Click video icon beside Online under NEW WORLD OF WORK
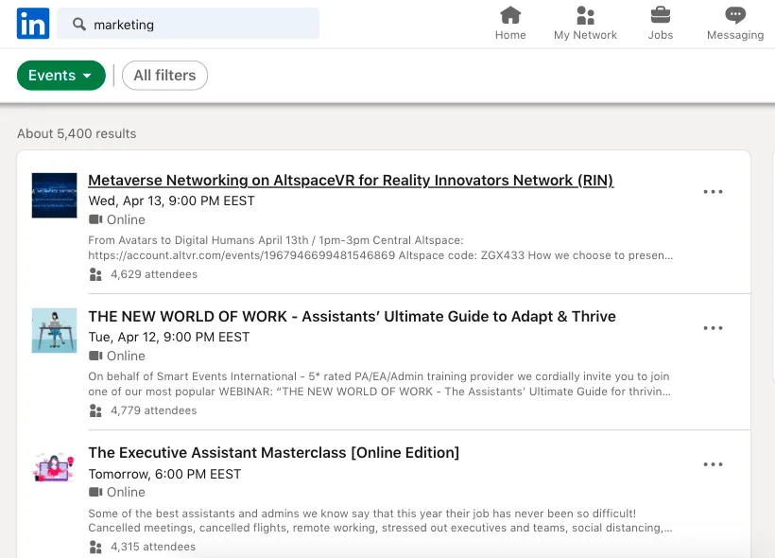This screenshot has height=558, width=775. point(95,356)
